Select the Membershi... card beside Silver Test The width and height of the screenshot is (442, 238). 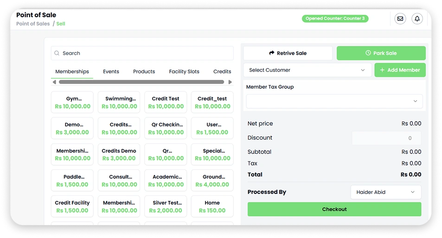click(x=119, y=206)
